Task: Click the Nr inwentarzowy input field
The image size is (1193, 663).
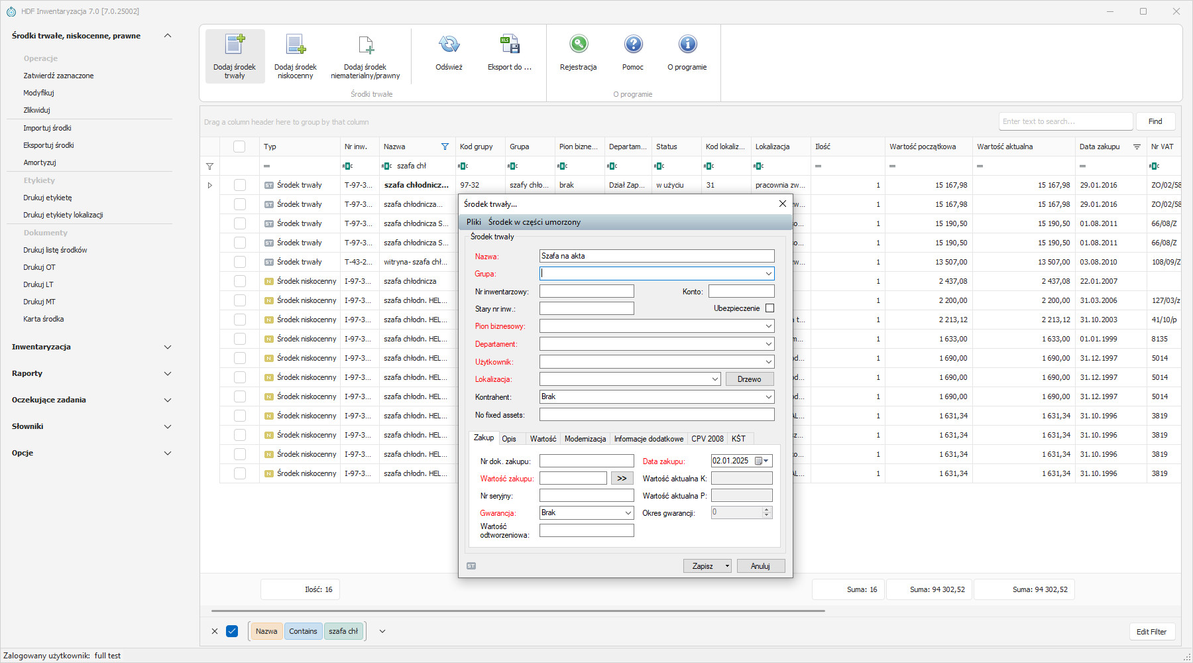Action: pos(587,291)
